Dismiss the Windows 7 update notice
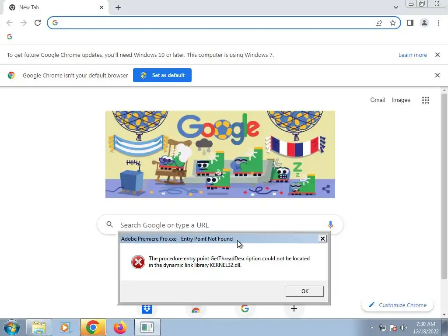This screenshot has width=448, height=336. click(437, 55)
